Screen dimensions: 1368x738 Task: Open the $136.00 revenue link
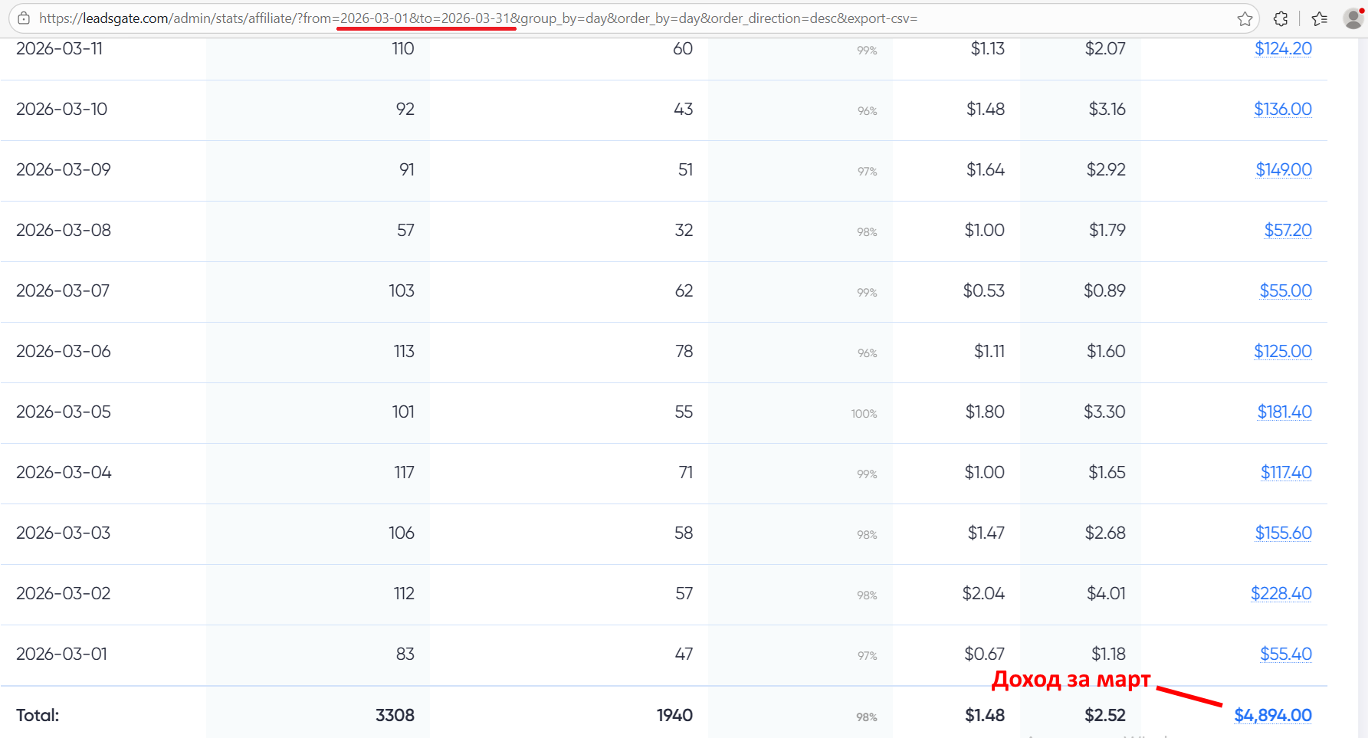[1282, 110]
